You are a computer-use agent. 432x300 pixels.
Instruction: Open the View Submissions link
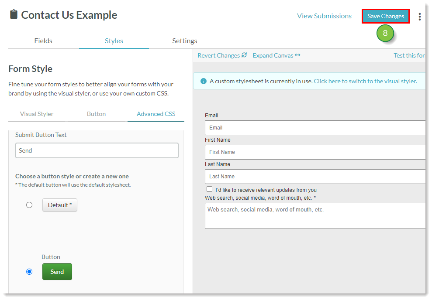point(324,16)
